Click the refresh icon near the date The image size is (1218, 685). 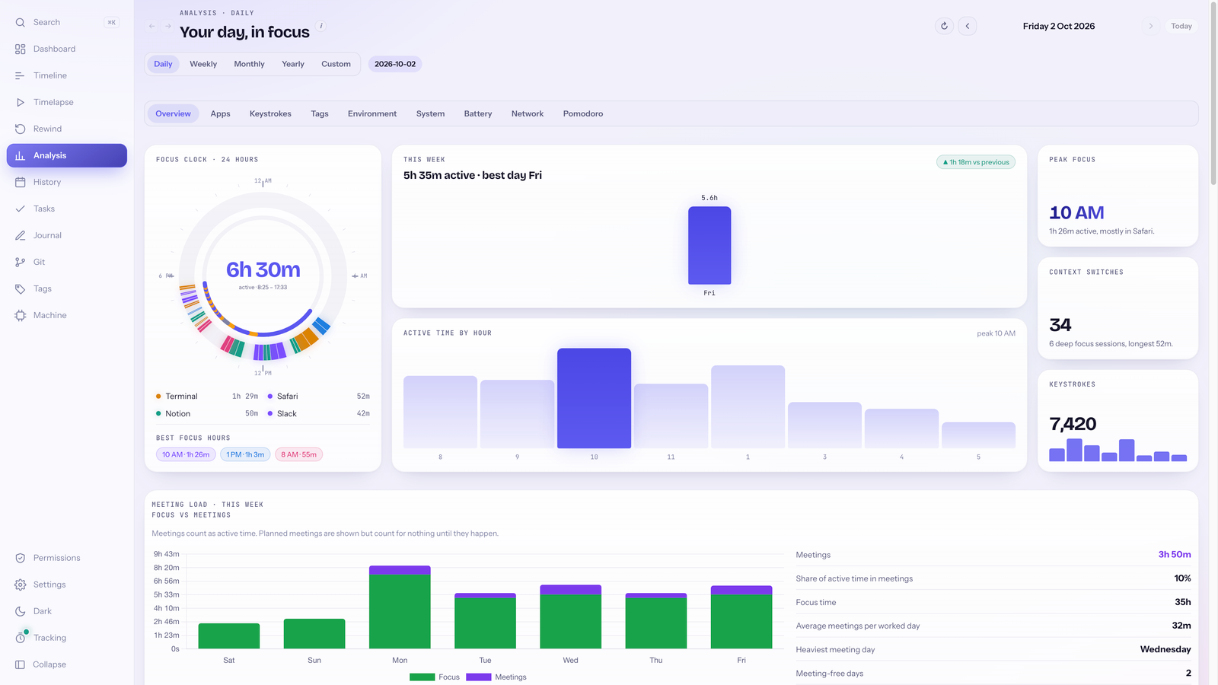tap(944, 26)
